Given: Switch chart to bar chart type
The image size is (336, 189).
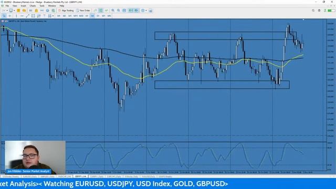Looking at the screenshot, I should point(95,10).
